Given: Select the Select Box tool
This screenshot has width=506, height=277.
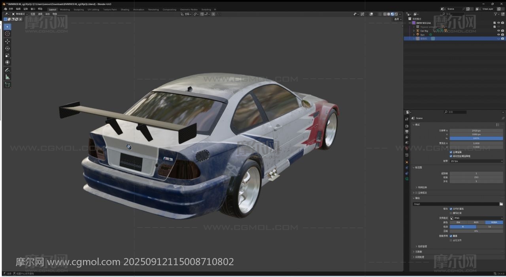Looking at the screenshot, I should 8,27.
